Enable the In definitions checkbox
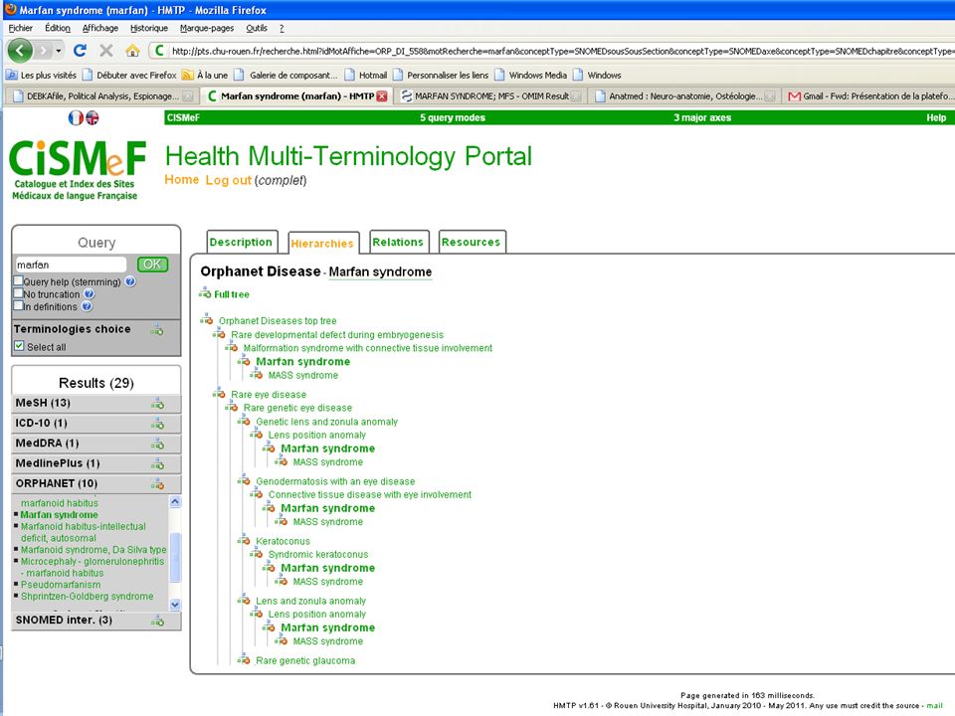The width and height of the screenshot is (955, 716). coord(18,305)
